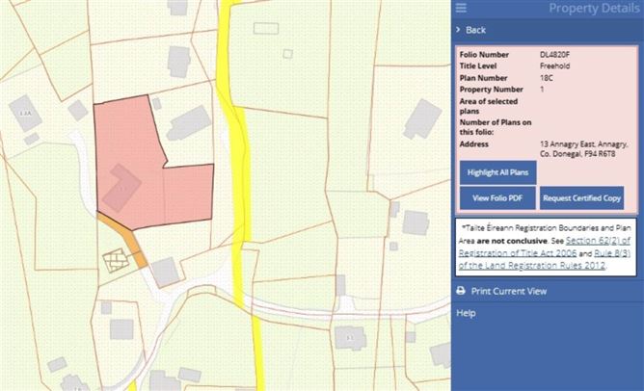
Task: Click the large grey building right of the yellow road
Action: coord(421,118)
